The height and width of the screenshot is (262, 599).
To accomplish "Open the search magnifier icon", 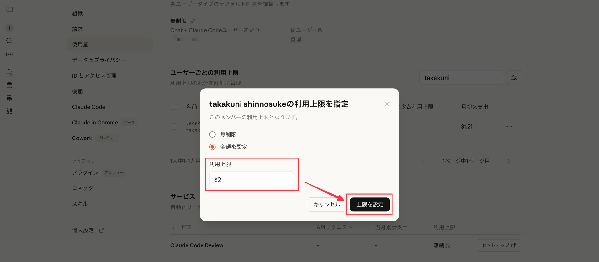I will [x=9, y=41].
